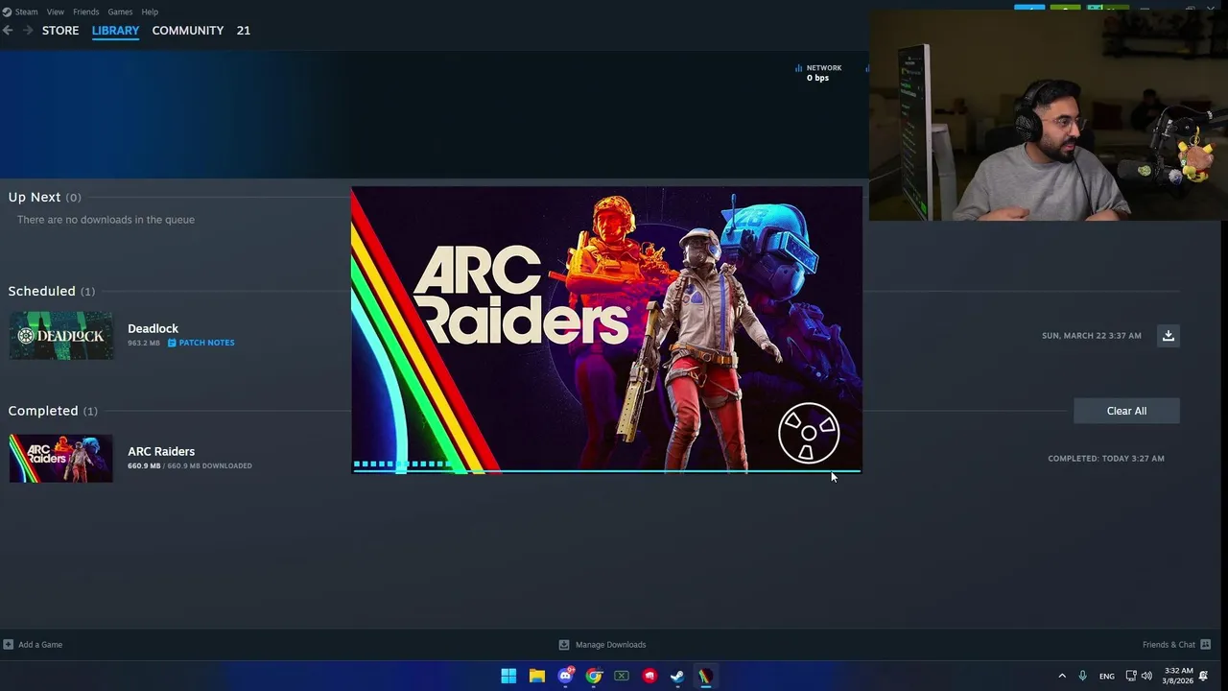Click the Manage Downloads icon
The image size is (1228, 691).
pyautogui.click(x=564, y=645)
